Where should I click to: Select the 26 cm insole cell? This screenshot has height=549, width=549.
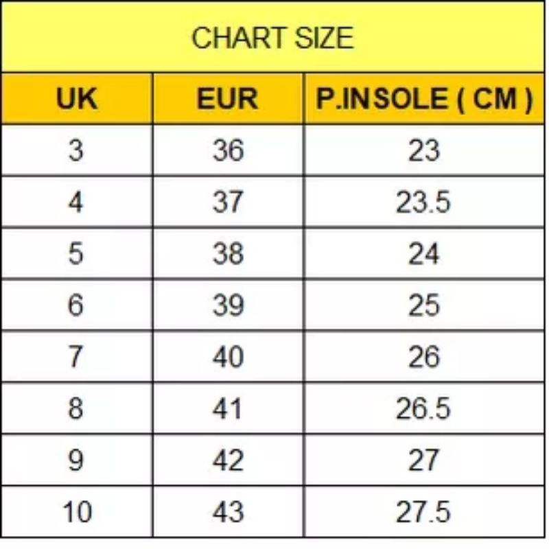[423, 357]
